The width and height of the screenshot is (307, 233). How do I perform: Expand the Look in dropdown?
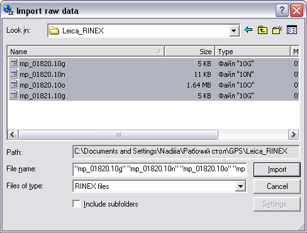(x=234, y=31)
